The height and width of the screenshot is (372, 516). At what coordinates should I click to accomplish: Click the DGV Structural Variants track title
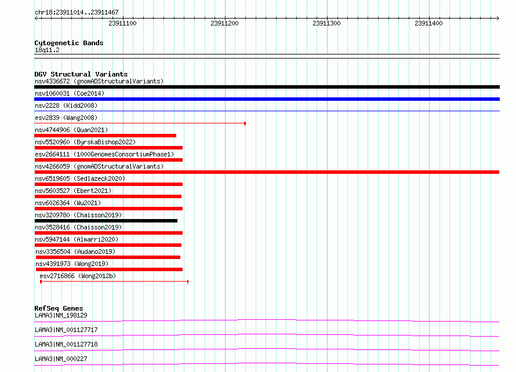[81, 74]
